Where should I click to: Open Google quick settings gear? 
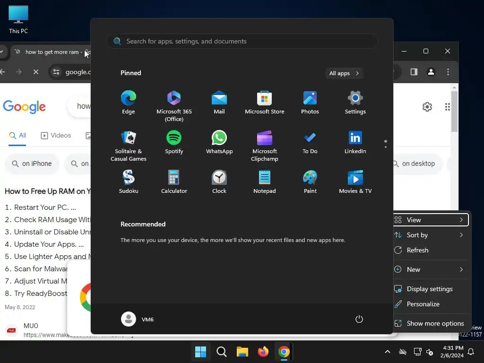coord(427,107)
